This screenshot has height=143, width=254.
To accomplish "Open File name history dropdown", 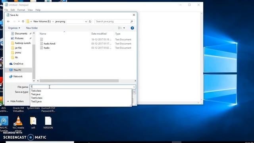I will (x=134, y=87).
